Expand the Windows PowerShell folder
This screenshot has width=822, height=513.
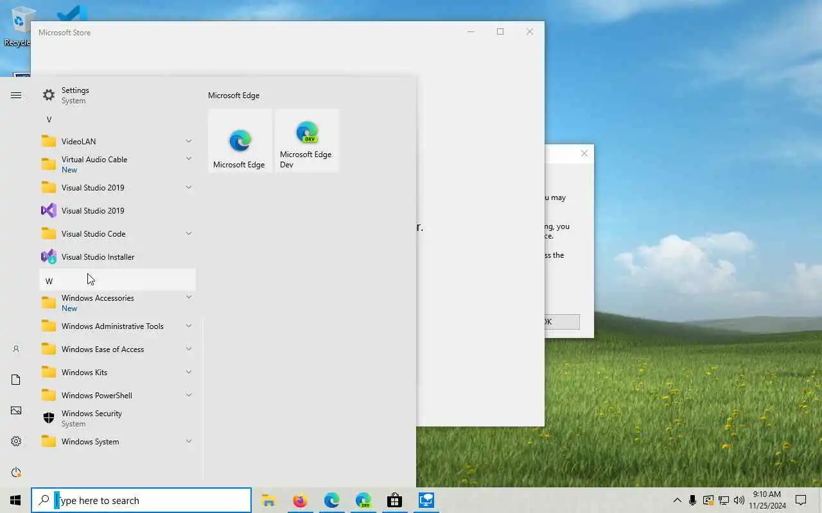[118, 395]
